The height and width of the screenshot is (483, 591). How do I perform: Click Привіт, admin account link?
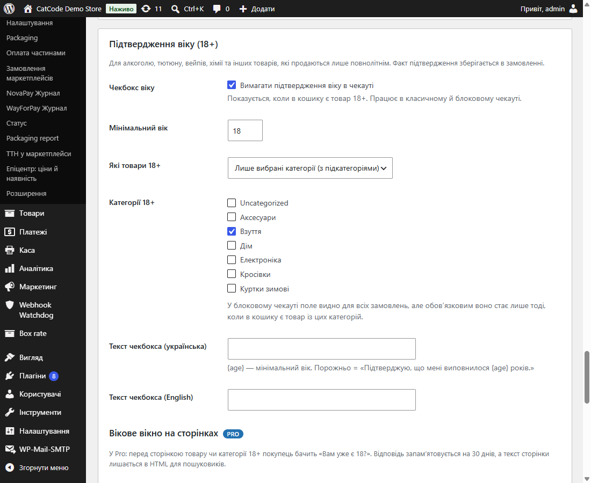coord(543,9)
